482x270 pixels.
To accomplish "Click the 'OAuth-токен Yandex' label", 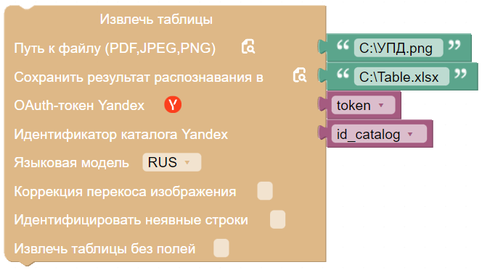I will click(x=79, y=105).
